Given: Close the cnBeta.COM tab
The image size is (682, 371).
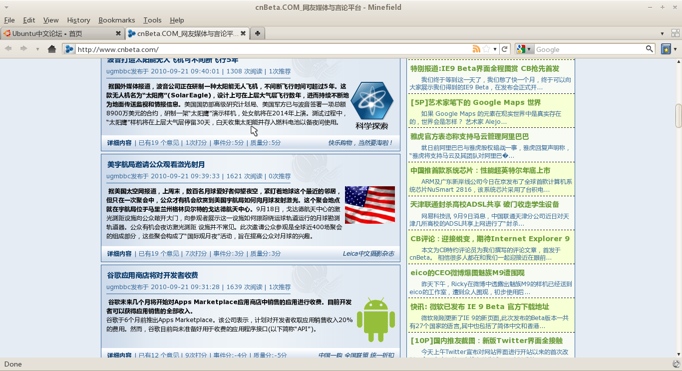Looking at the screenshot, I should click(243, 33).
